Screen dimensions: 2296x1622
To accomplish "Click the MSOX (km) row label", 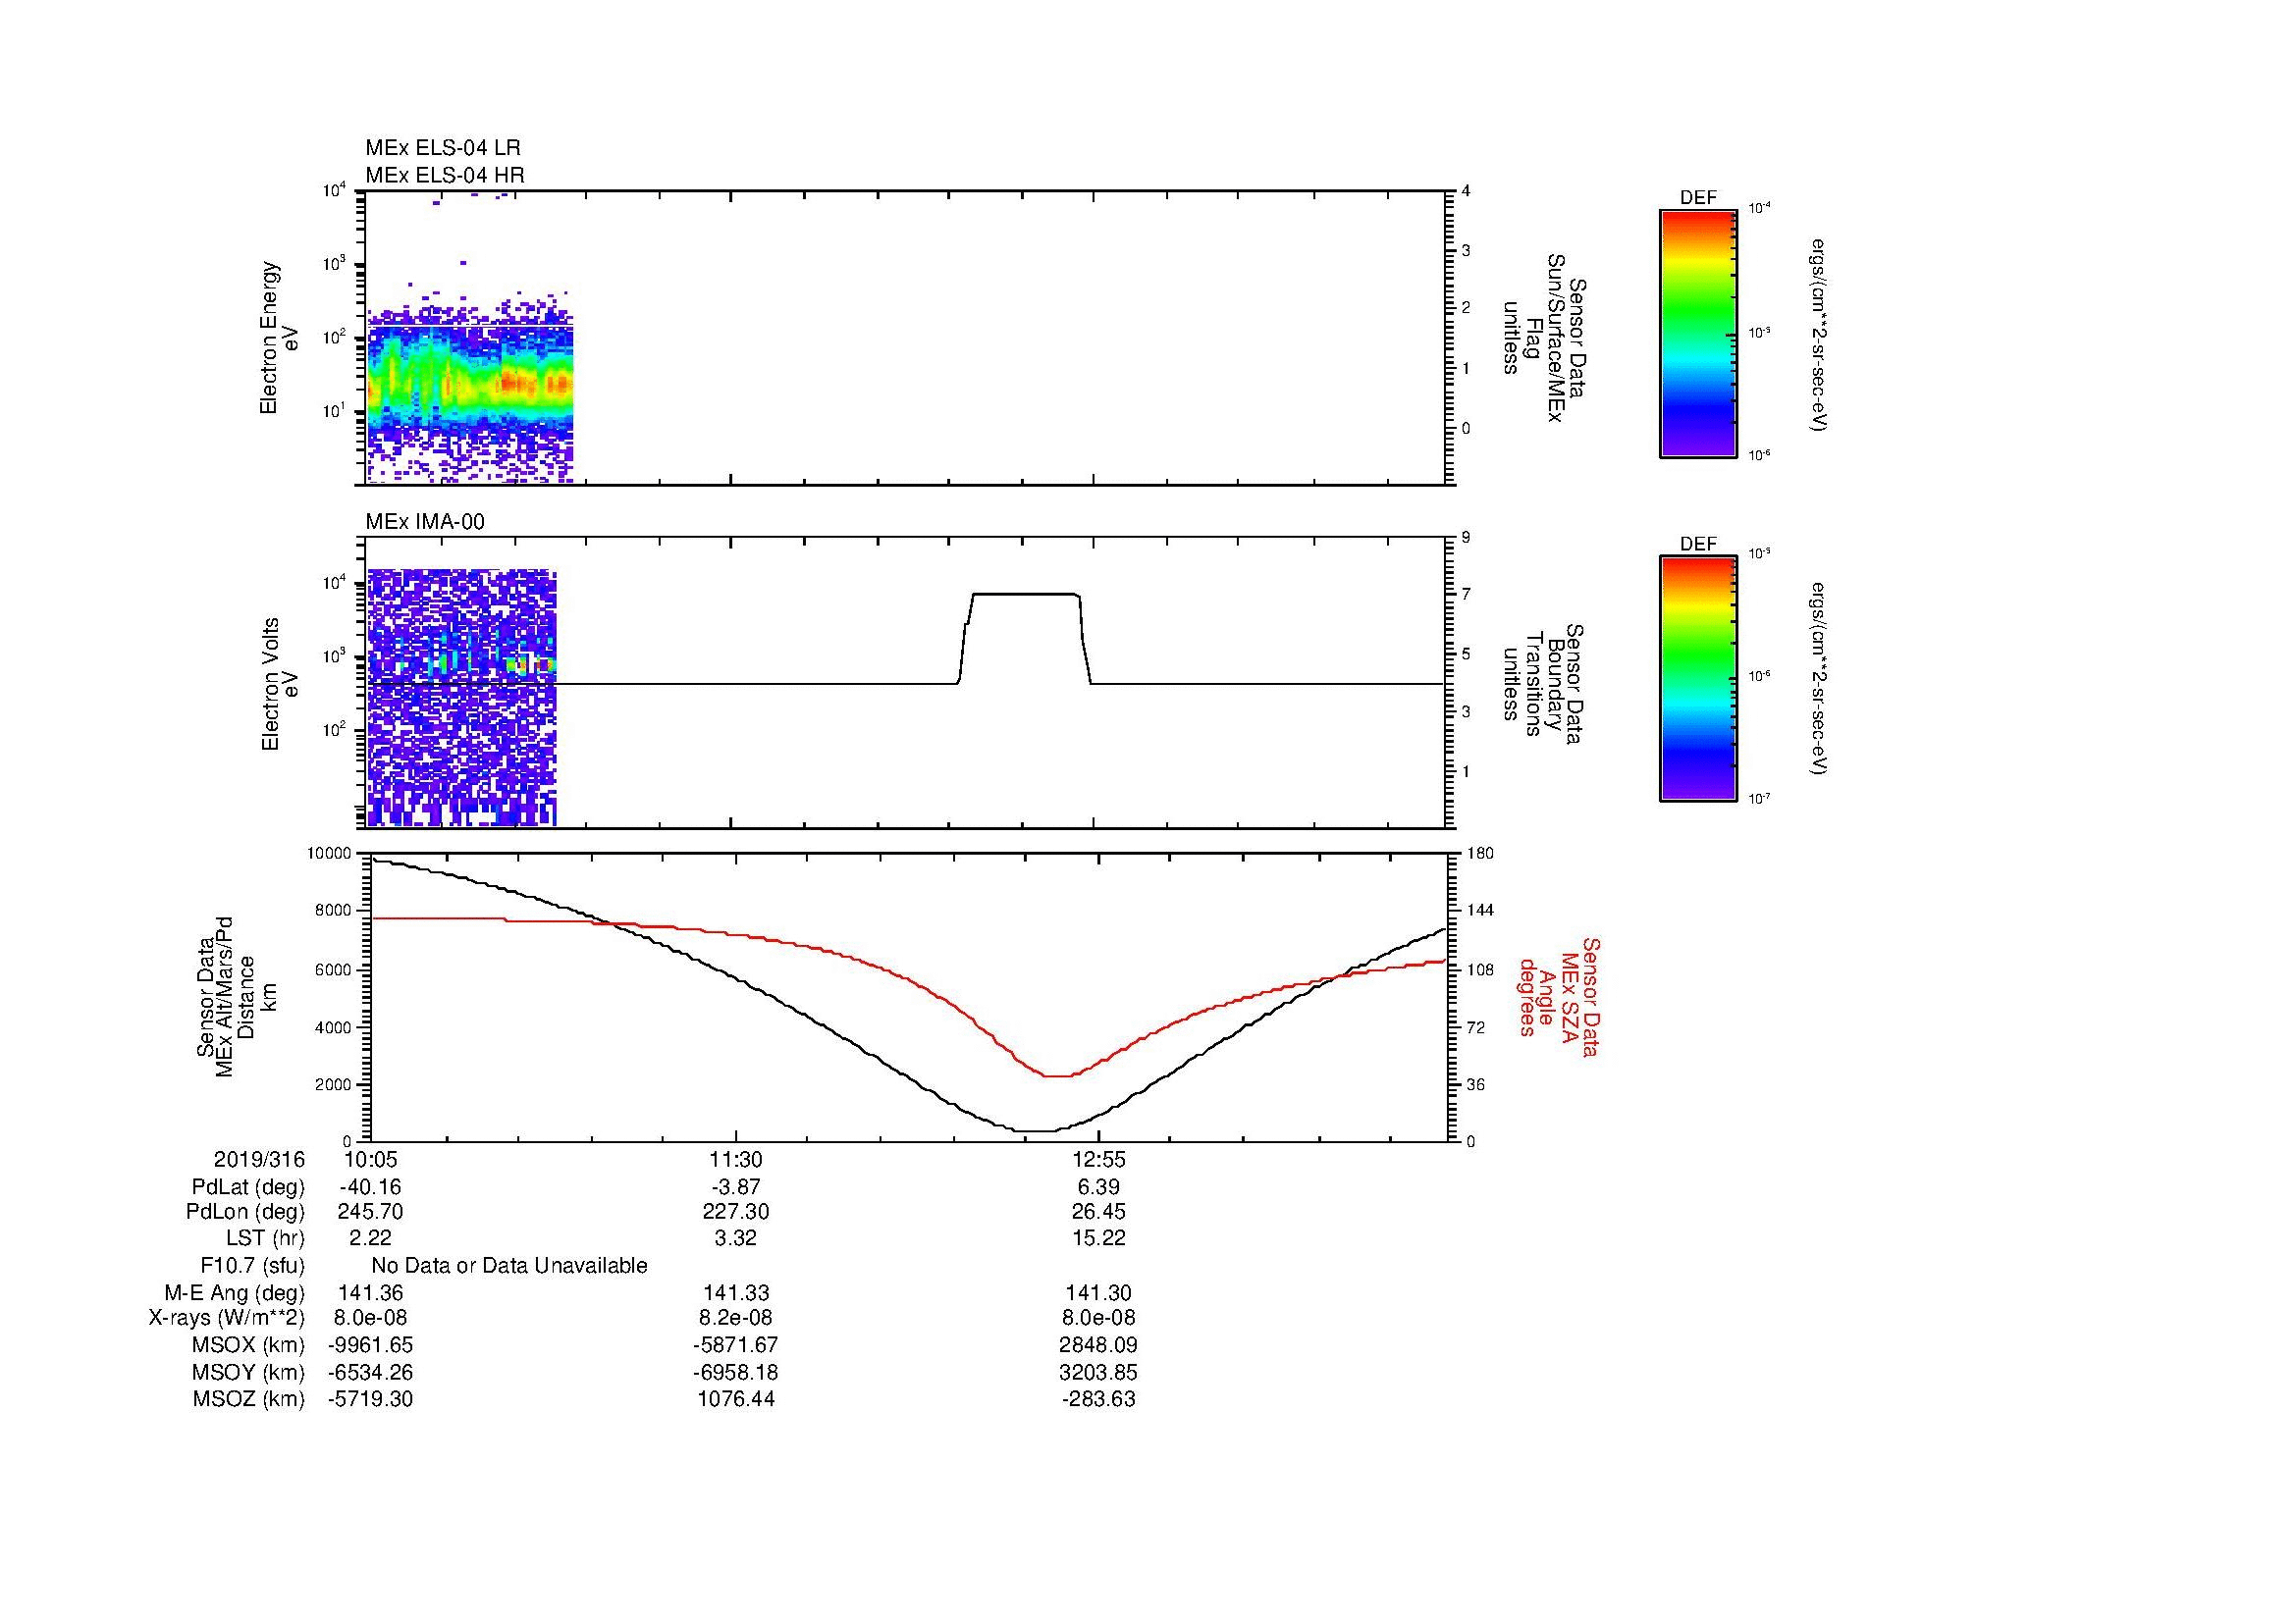I will (248, 1345).
